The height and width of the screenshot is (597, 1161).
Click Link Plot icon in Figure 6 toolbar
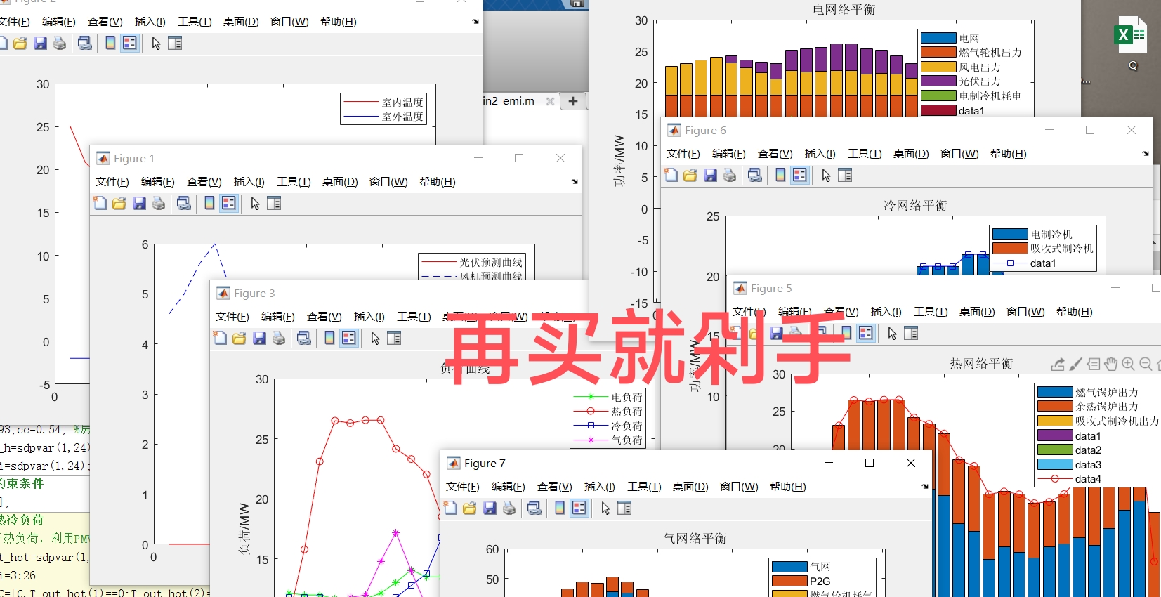coord(755,175)
